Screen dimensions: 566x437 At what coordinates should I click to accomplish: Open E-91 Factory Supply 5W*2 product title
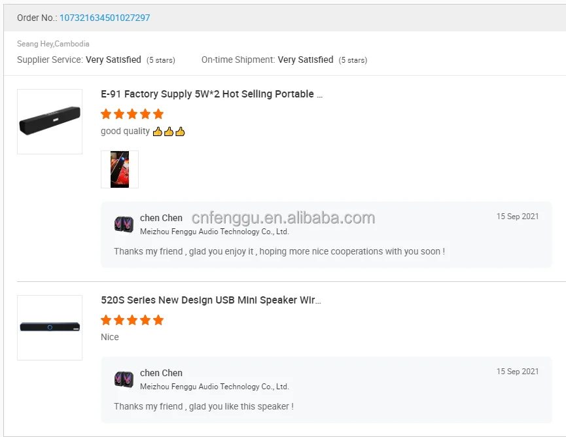click(x=211, y=94)
